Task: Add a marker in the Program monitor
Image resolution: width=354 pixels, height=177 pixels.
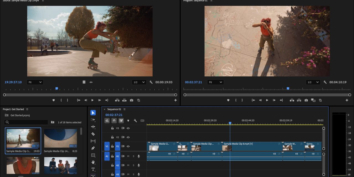Action: 228,100
